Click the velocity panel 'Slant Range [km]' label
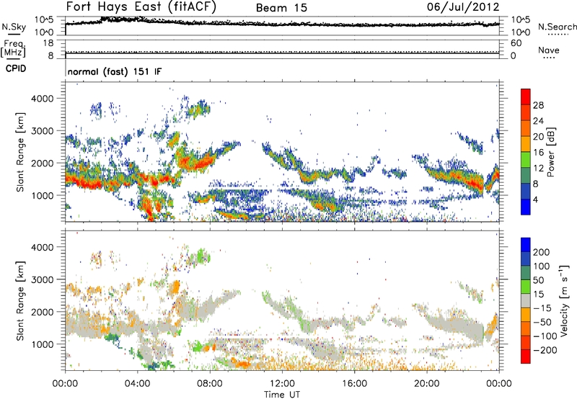Viewport: 577px width, 399px height. (20, 301)
